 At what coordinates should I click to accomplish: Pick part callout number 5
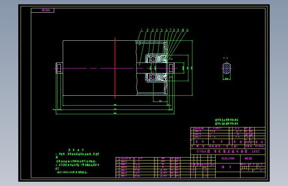point(162,30)
